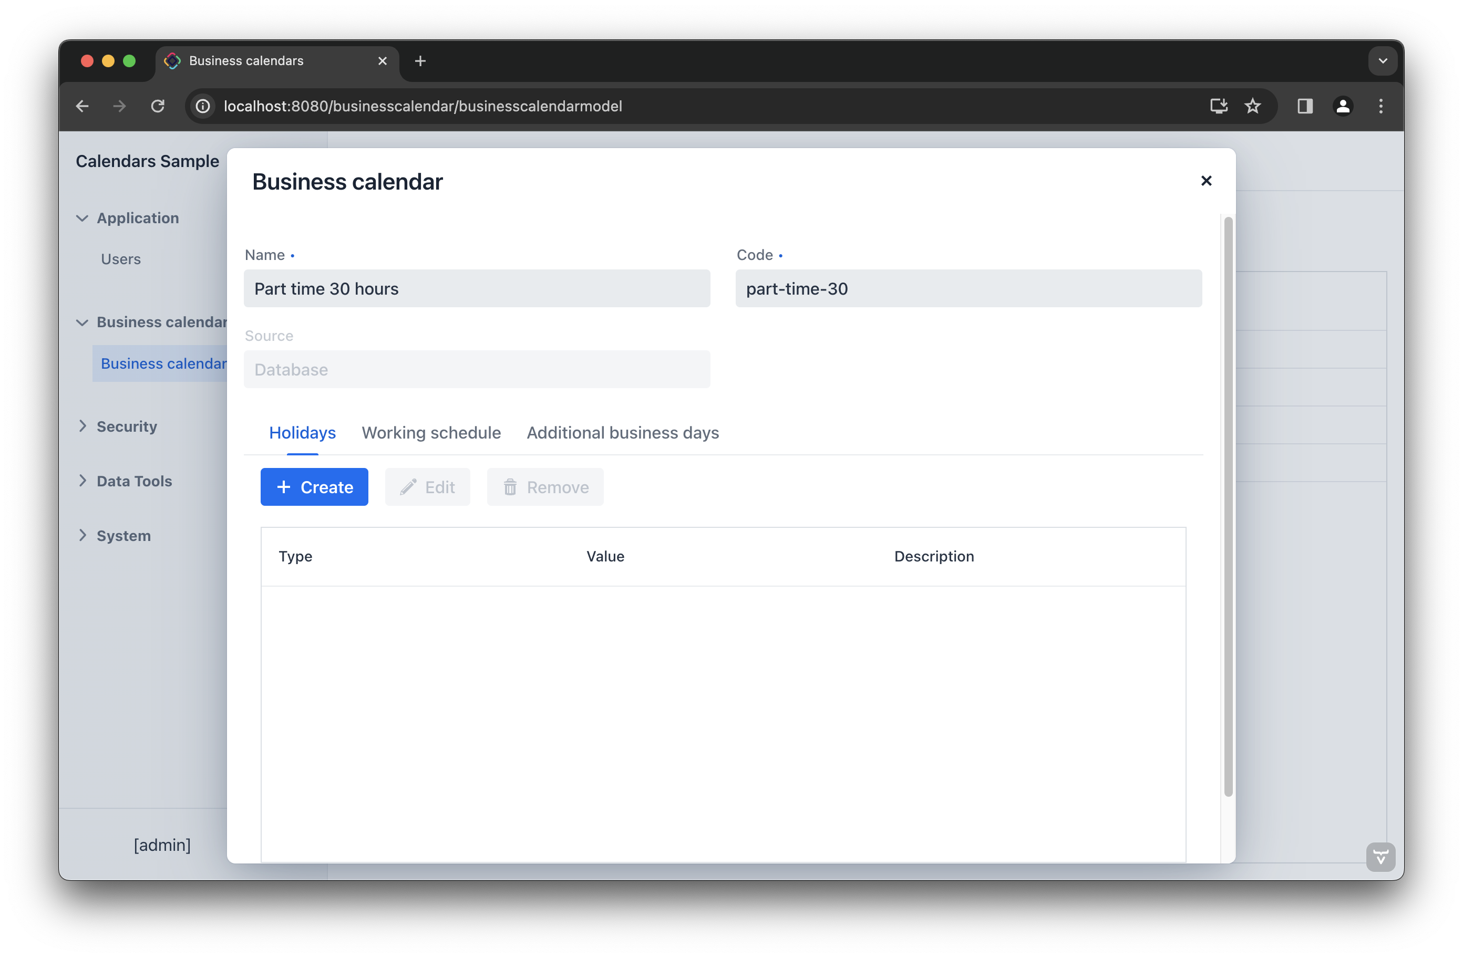Bookmark this page with the star icon
Image resolution: width=1463 pixels, height=958 pixels.
coord(1253,106)
